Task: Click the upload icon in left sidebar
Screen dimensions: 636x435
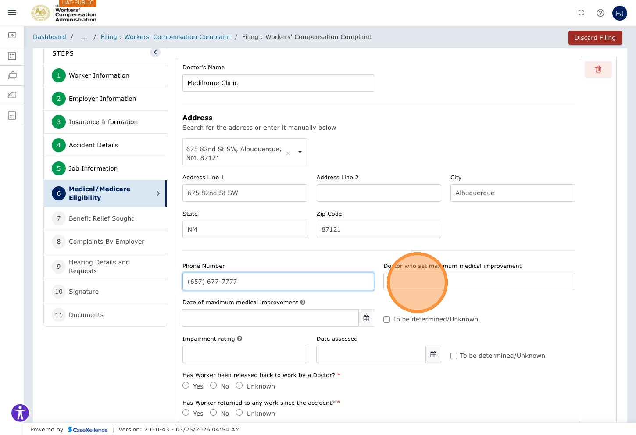Action: point(12,36)
